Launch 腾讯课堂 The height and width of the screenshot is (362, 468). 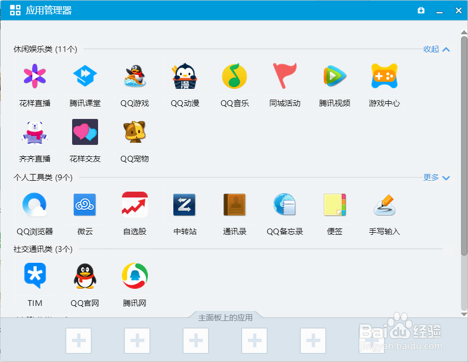(x=85, y=76)
